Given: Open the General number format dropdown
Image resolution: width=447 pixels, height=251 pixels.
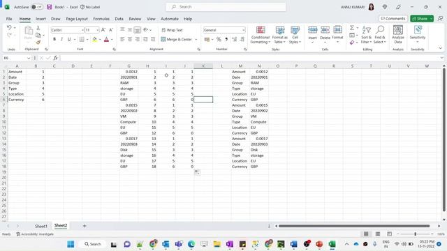Looking at the screenshot, I should tap(243, 30).
